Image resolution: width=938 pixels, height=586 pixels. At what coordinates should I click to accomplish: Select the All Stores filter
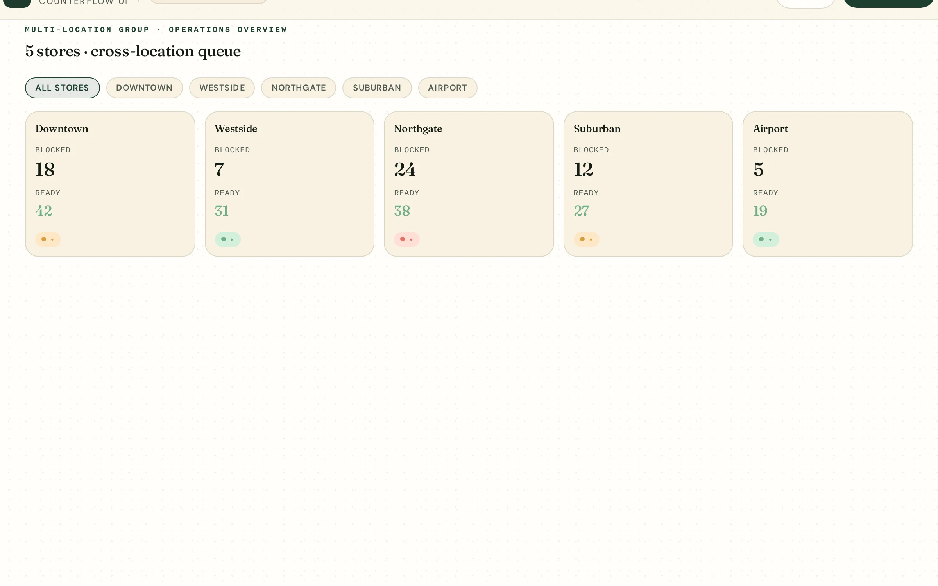click(63, 88)
